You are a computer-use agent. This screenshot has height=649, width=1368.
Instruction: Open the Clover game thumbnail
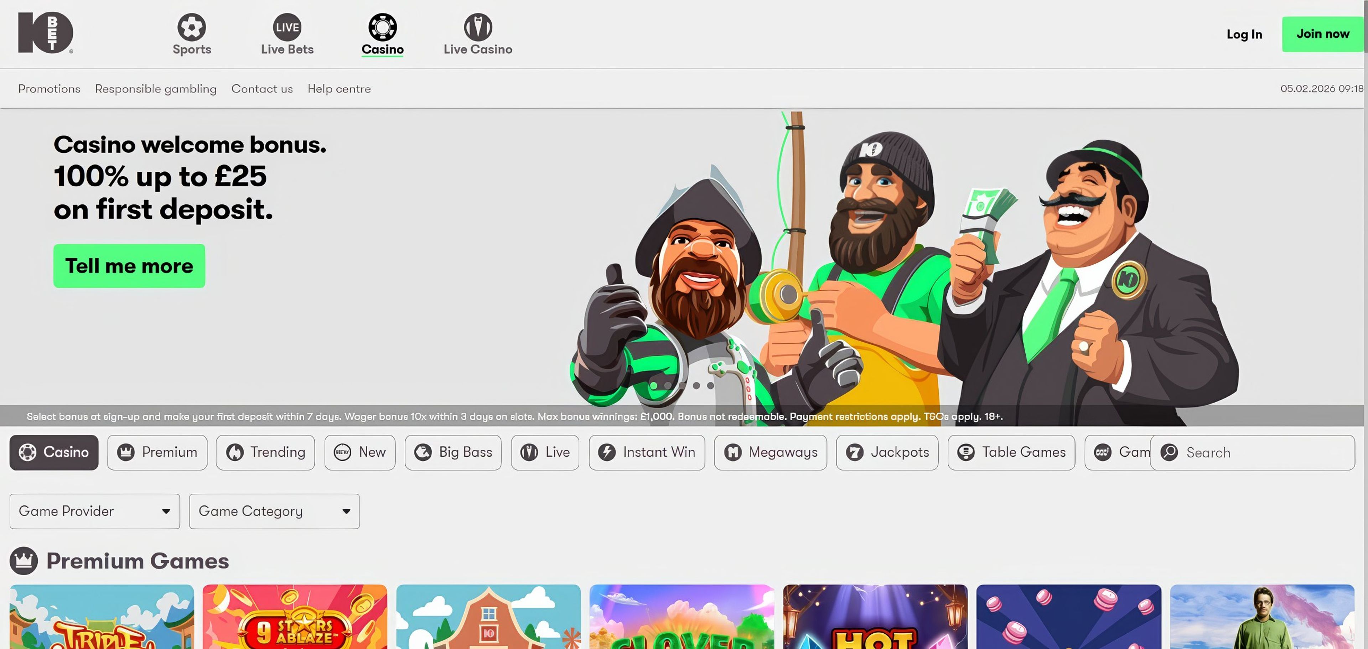[682, 617]
